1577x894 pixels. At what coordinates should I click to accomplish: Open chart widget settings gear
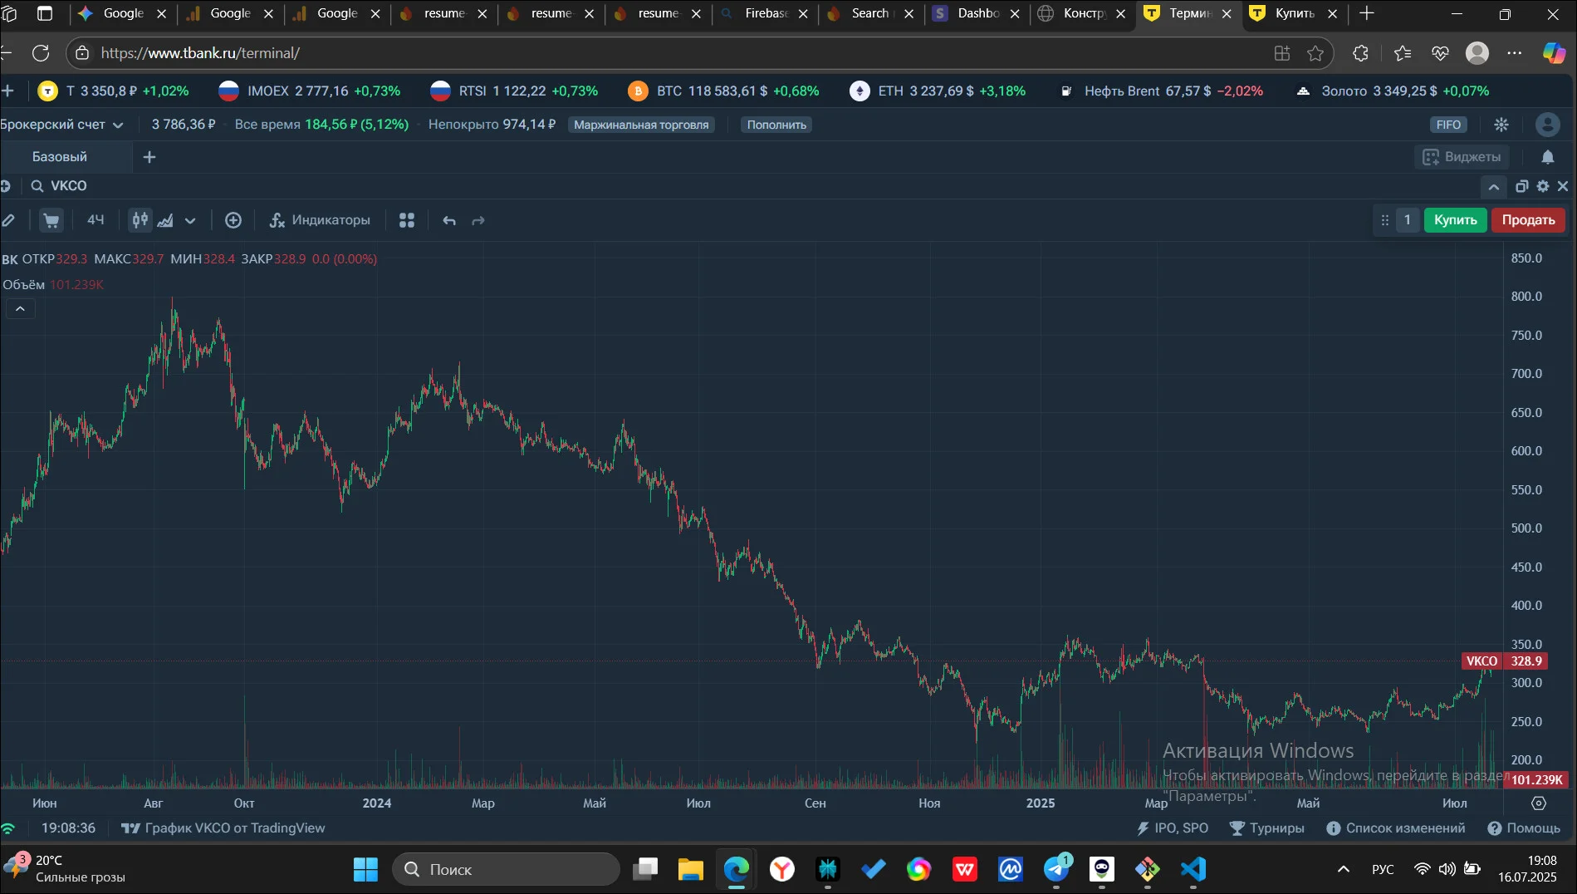(x=1543, y=186)
